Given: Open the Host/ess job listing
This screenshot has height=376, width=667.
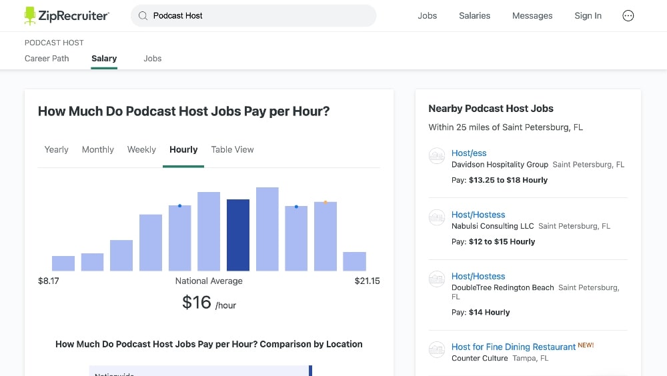Looking at the screenshot, I should click(x=469, y=153).
